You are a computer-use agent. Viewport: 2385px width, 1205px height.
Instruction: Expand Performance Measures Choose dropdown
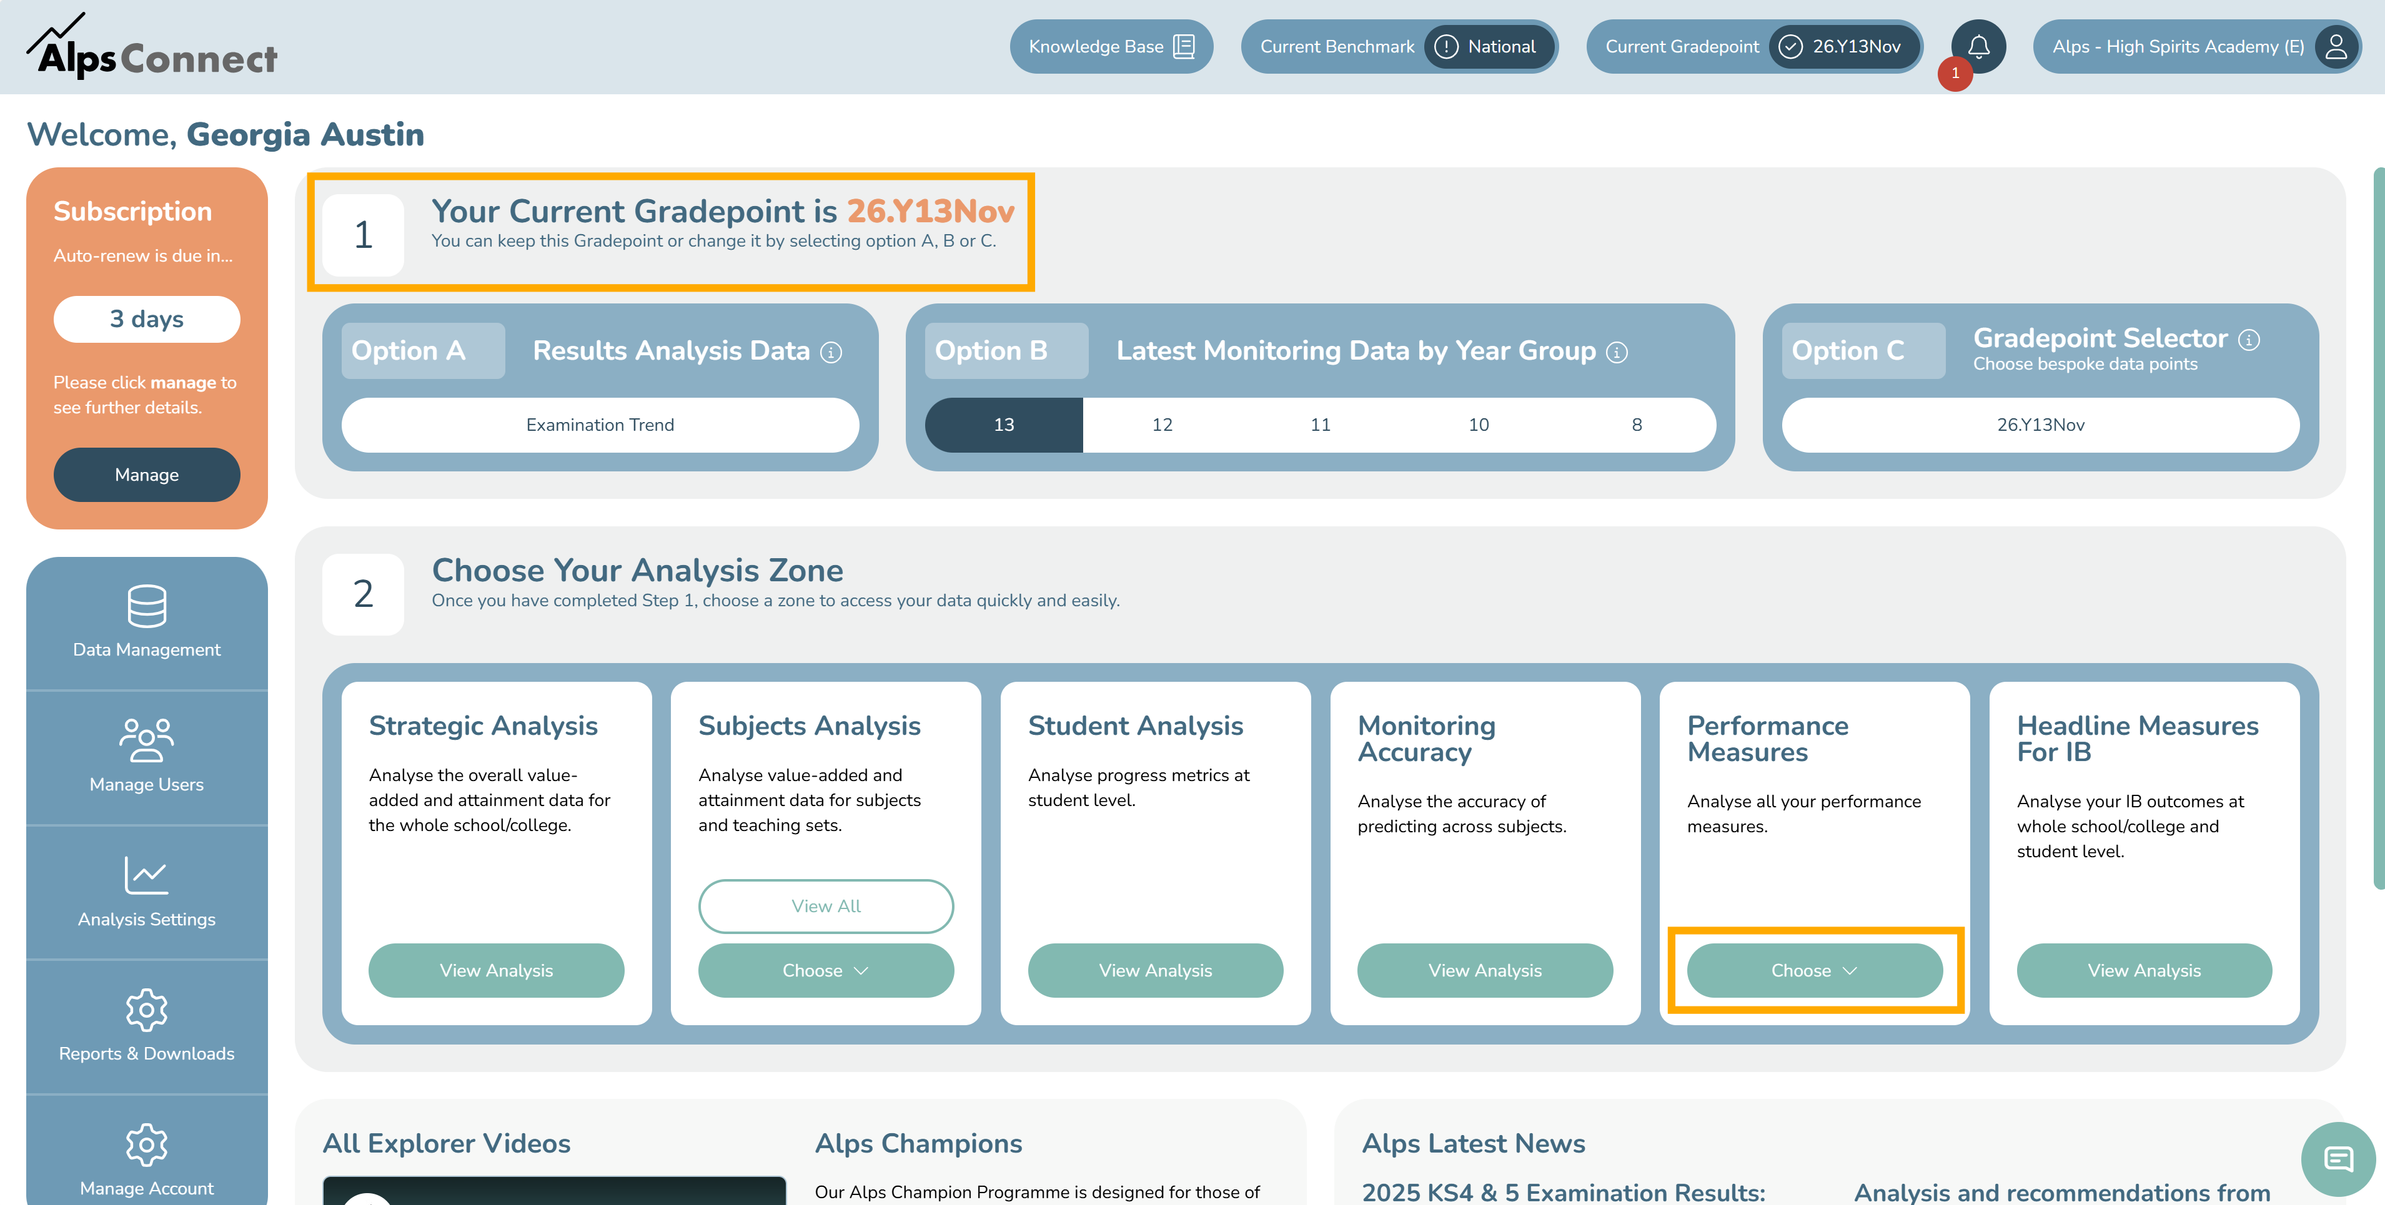tap(1815, 971)
